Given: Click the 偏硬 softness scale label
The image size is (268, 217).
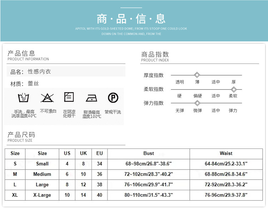Looking at the screenshot, I should tap(198, 96).
